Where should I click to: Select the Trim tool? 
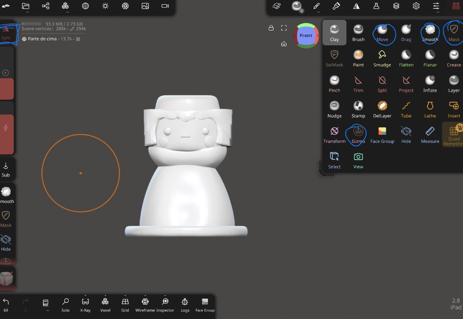point(358,84)
